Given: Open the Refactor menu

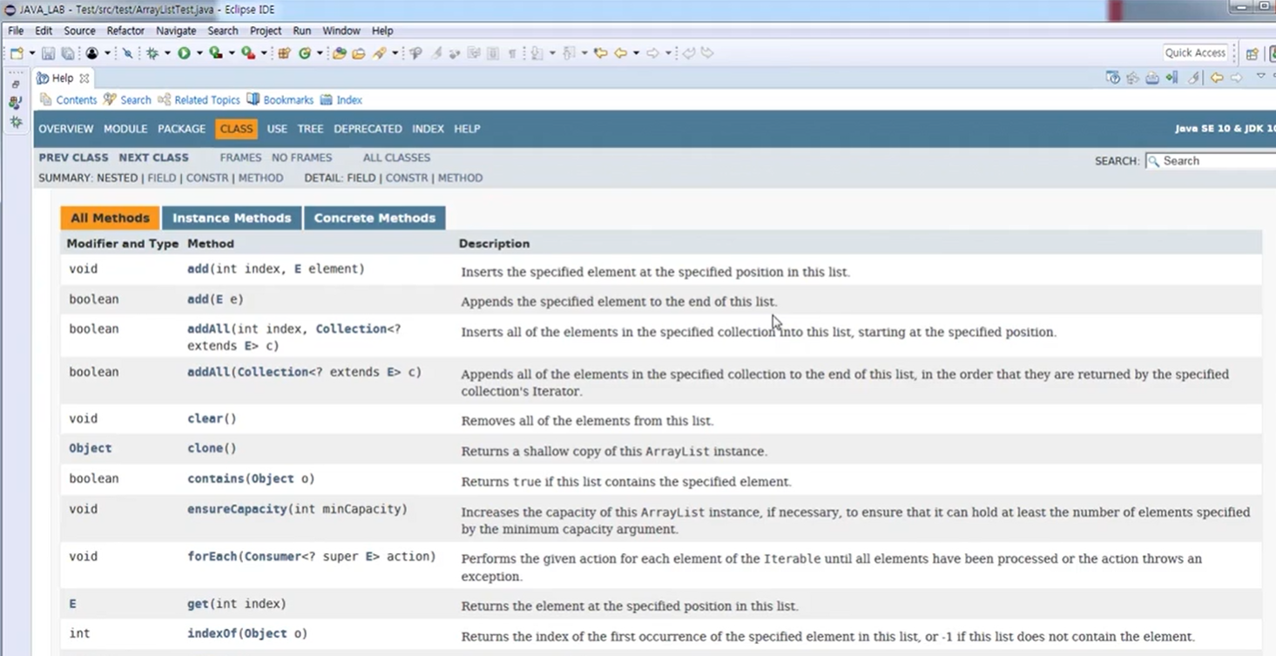Looking at the screenshot, I should tap(125, 30).
